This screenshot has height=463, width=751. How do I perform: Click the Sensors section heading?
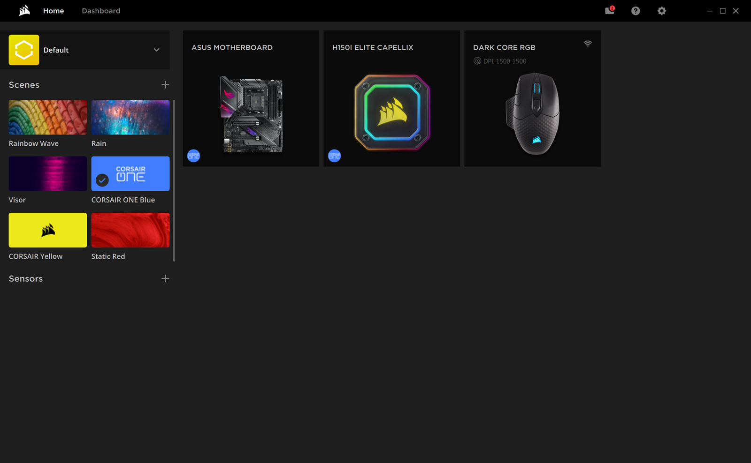pos(26,278)
